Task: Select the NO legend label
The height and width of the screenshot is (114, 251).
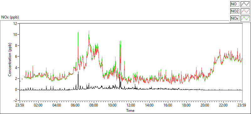Action: click(x=235, y=4)
